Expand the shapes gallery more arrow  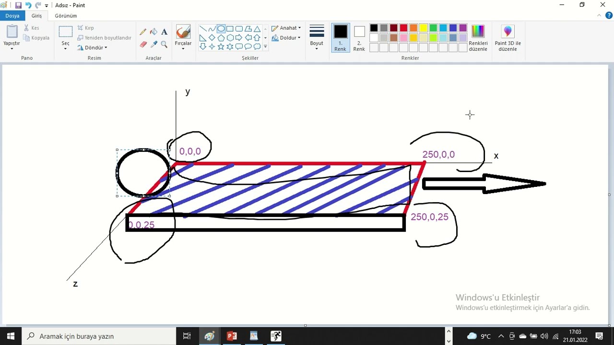click(265, 47)
